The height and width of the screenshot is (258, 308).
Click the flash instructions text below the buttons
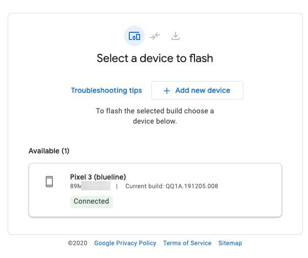pyautogui.click(x=155, y=116)
